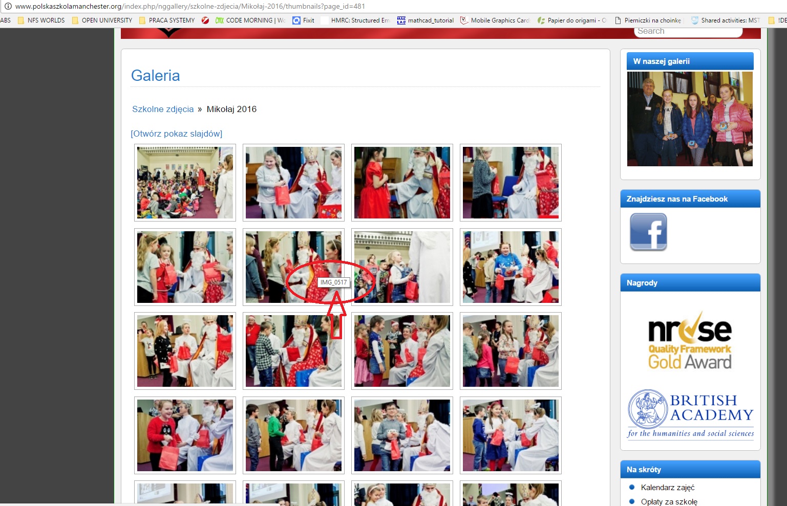Click the Search field in the site header
Viewport: 787px width, 506px height.
pyautogui.click(x=688, y=31)
